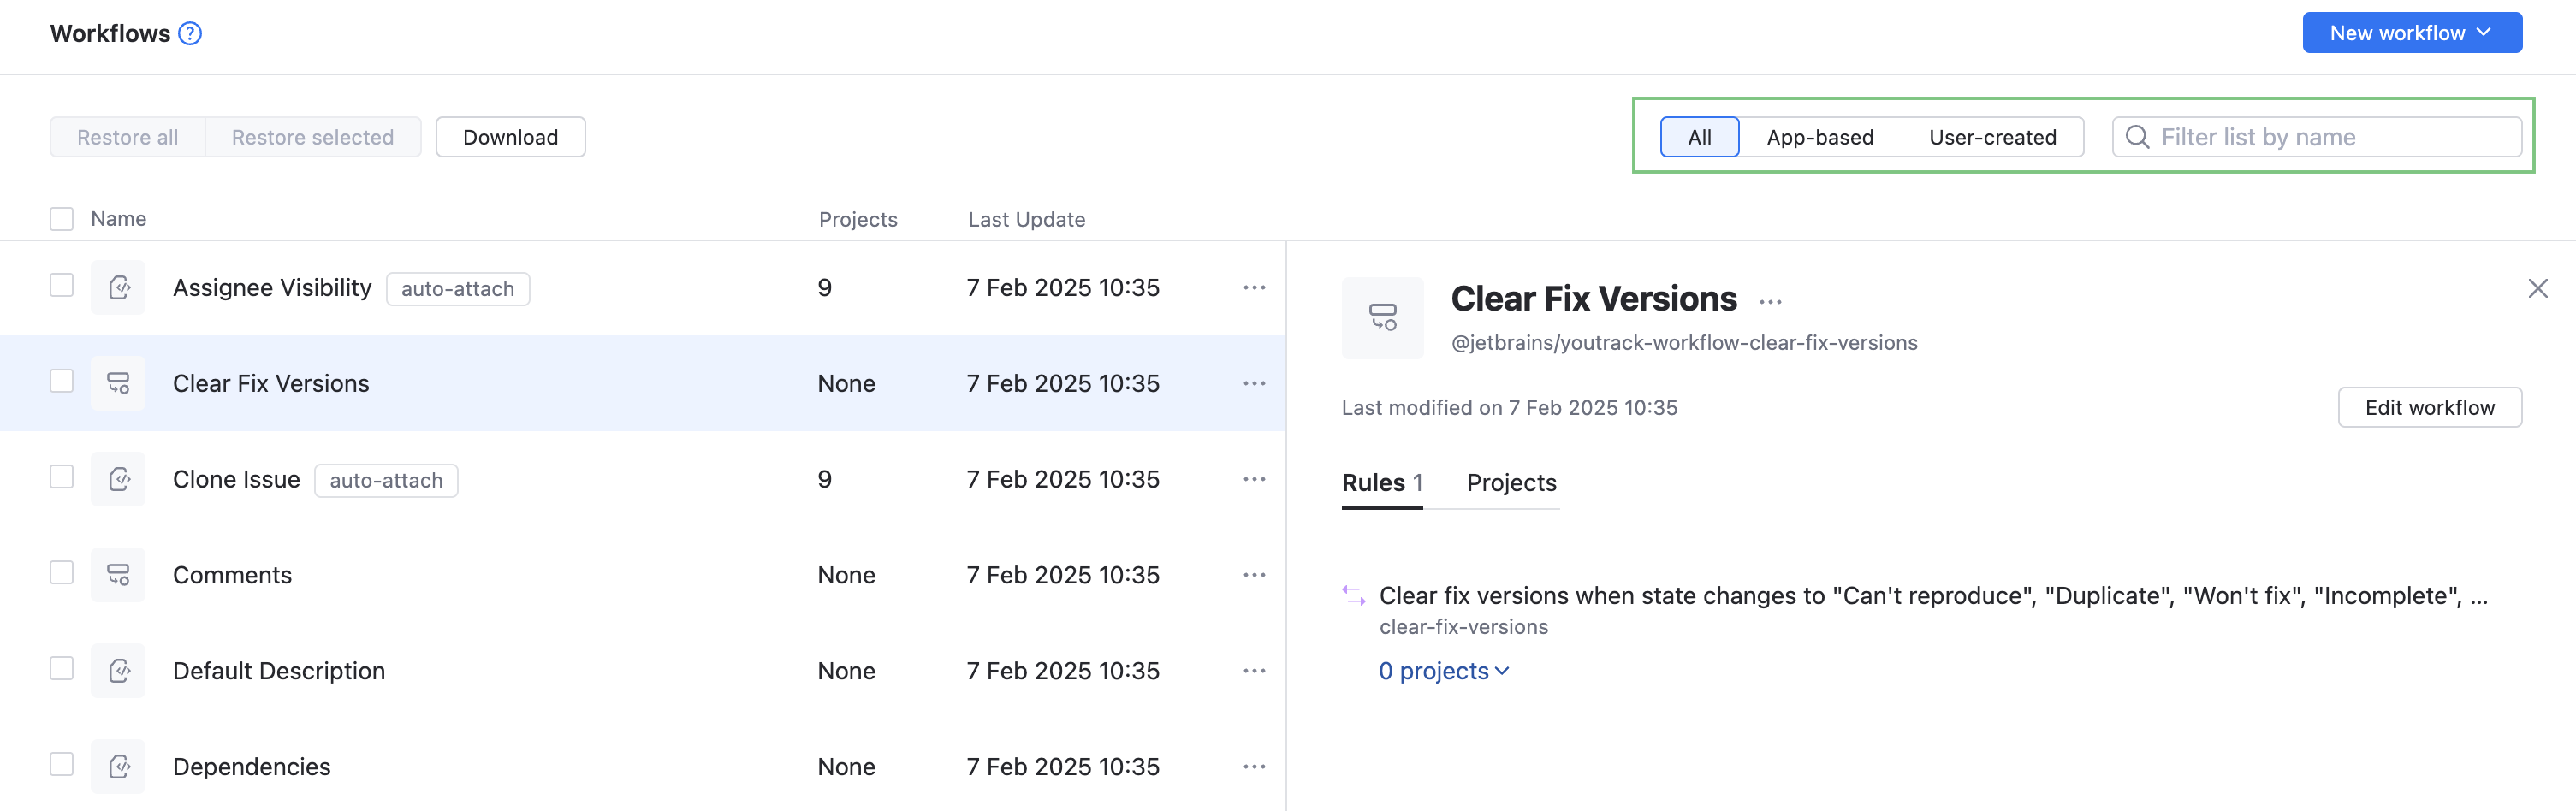Image resolution: width=2576 pixels, height=811 pixels.
Task: Click the Clone Issue workflow icon
Action: click(x=118, y=479)
